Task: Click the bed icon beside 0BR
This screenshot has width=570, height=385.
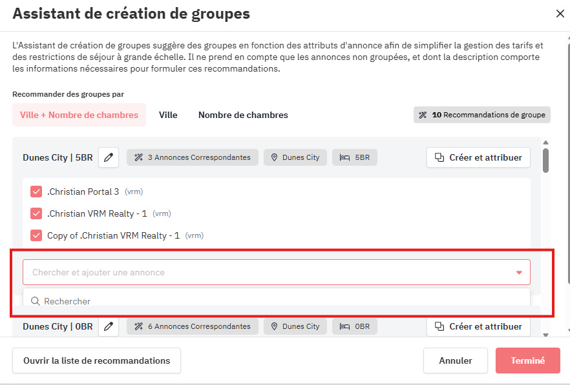Action: (345, 326)
